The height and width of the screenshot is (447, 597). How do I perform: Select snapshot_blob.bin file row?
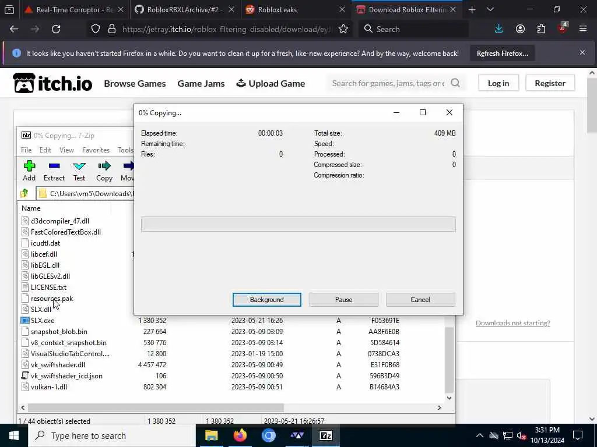click(x=59, y=331)
